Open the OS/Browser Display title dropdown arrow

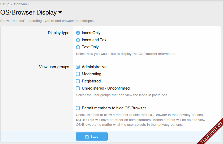(60, 13)
